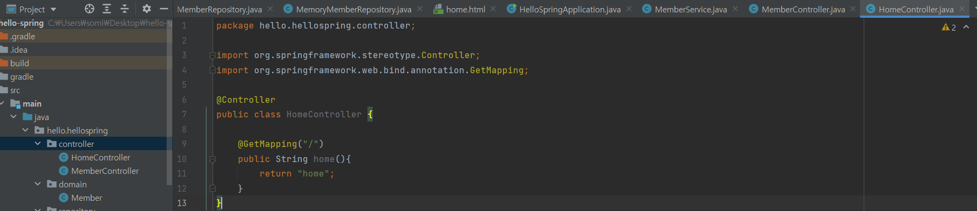Close the home.html tab
977x211 pixels.
pos(493,9)
